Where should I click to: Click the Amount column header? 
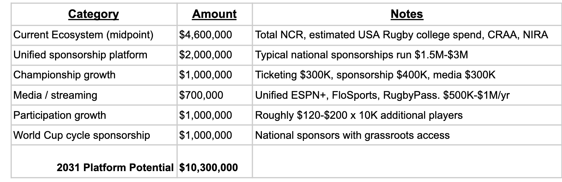coord(214,14)
